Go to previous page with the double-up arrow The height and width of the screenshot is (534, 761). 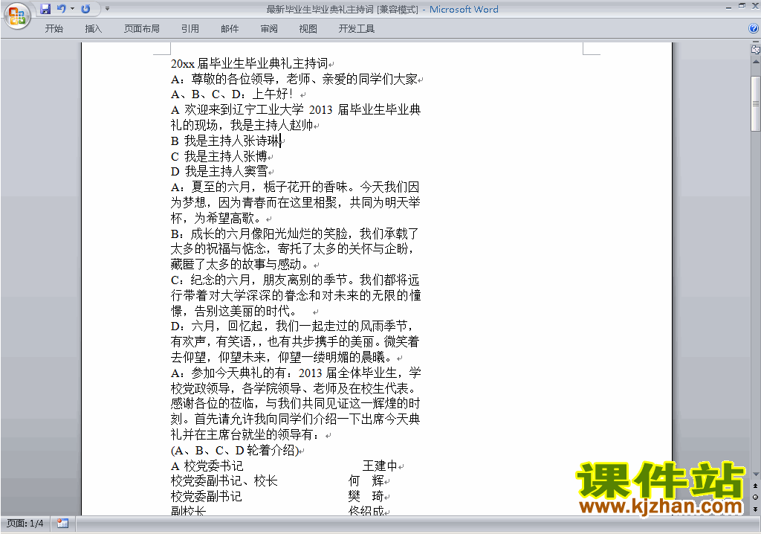coord(756,486)
